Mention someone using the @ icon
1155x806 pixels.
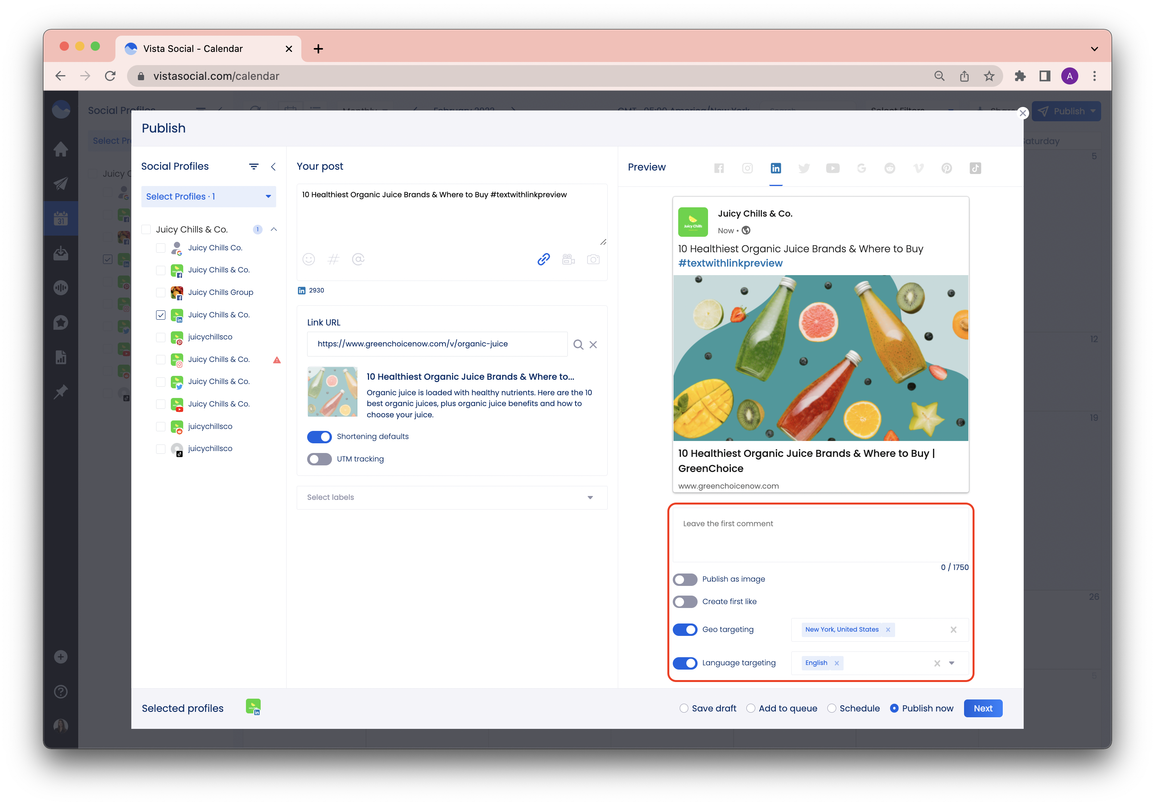358,259
